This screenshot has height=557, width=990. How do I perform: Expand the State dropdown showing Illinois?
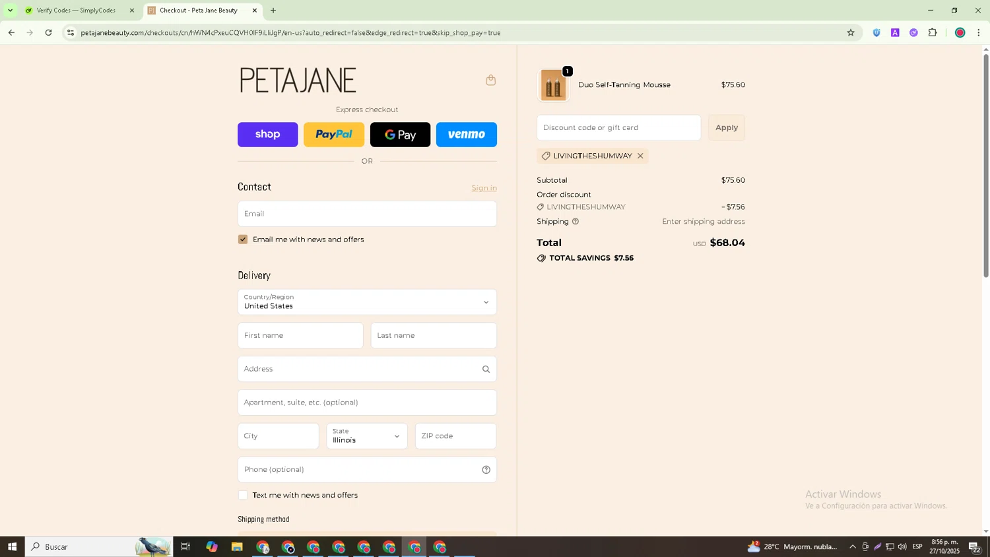click(367, 436)
